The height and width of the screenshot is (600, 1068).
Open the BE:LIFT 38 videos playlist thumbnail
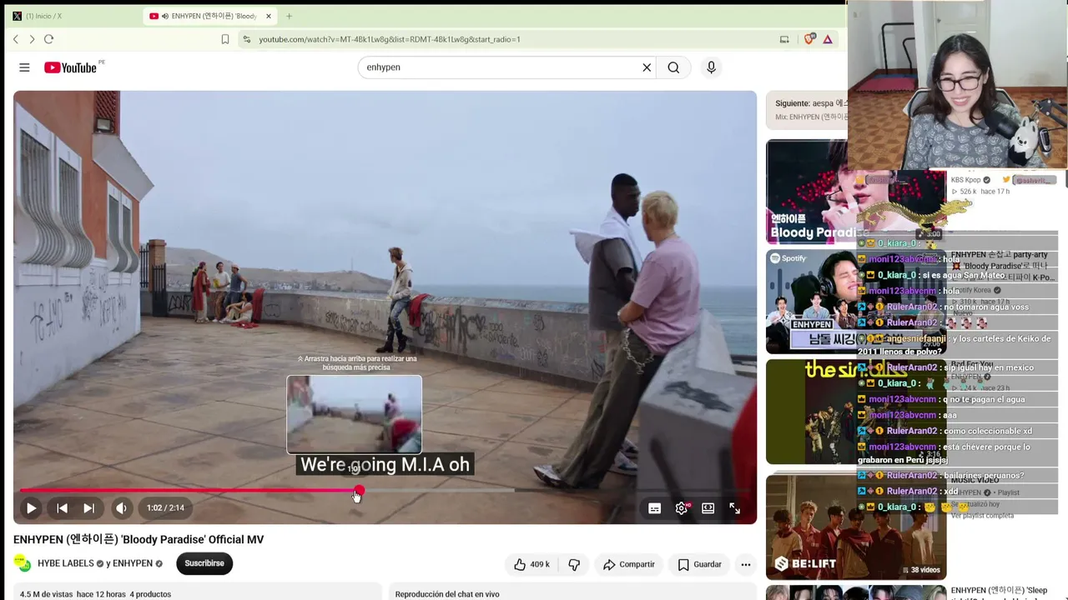856,527
